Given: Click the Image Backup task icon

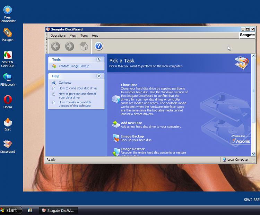Looking at the screenshot, I should (x=116, y=138).
